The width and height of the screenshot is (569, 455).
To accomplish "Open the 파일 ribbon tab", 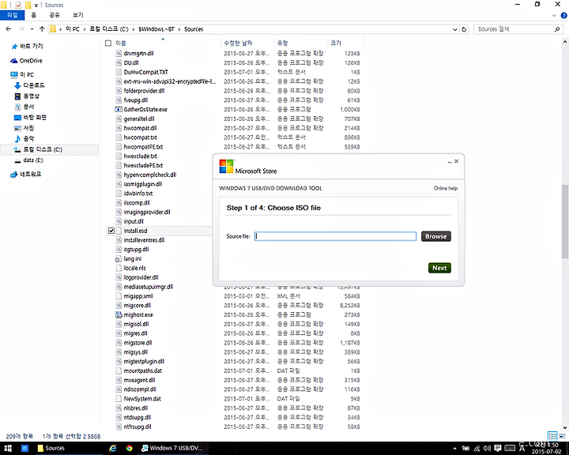I will tap(12, 15).
